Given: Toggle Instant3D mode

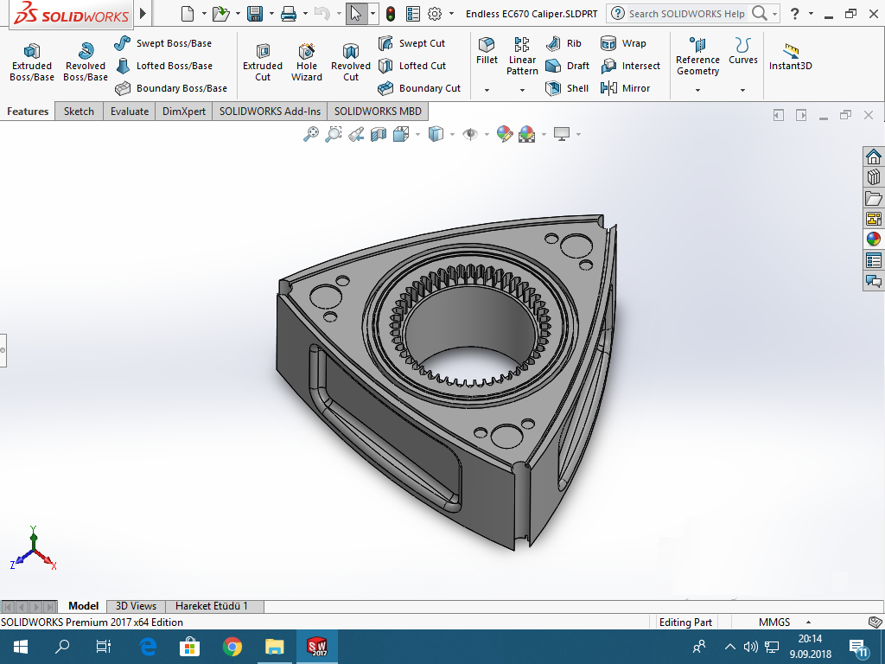Looking at the screenshot, I should 790,57.
